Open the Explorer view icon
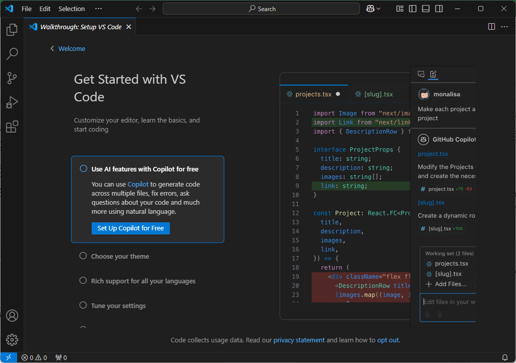The width and height of the screenshot is (516, 363). click(12, 29)
